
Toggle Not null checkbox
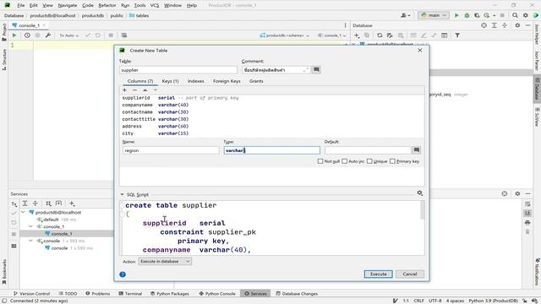(320, 161)
